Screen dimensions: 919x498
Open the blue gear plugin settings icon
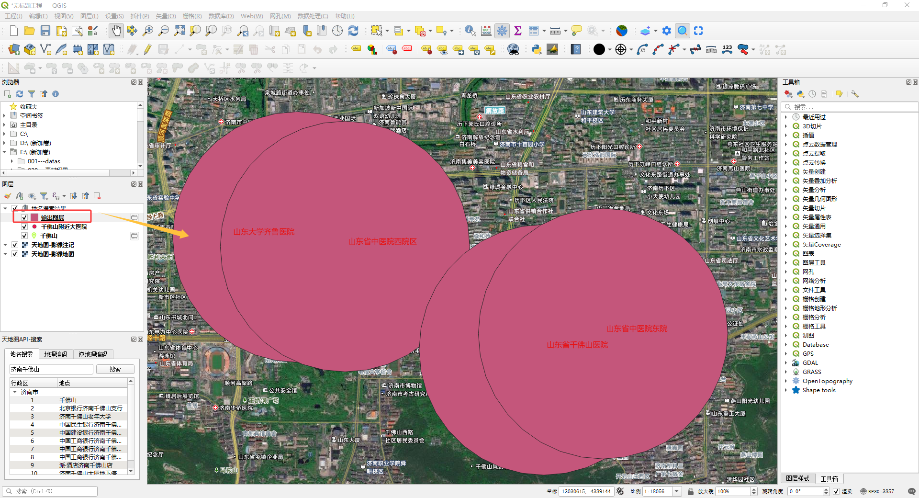click(x=667, y=31)
